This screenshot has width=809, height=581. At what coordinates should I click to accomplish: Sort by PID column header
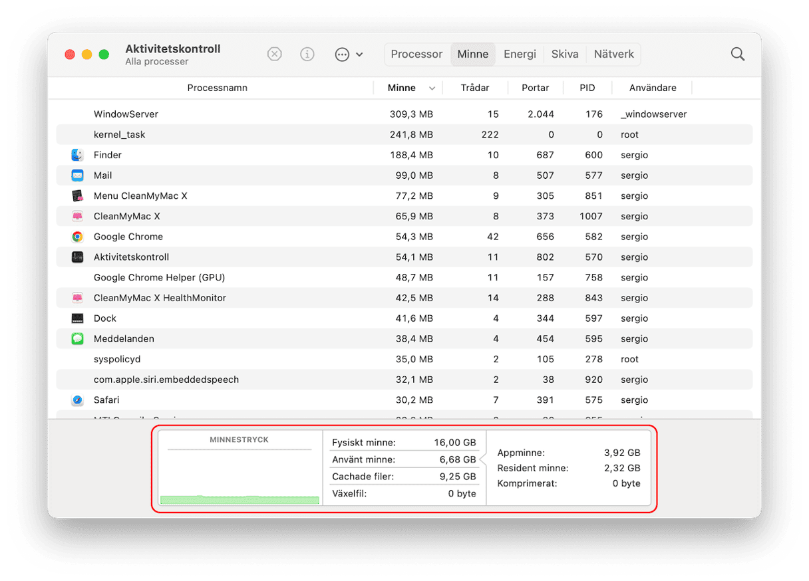[x=587, y=88]
